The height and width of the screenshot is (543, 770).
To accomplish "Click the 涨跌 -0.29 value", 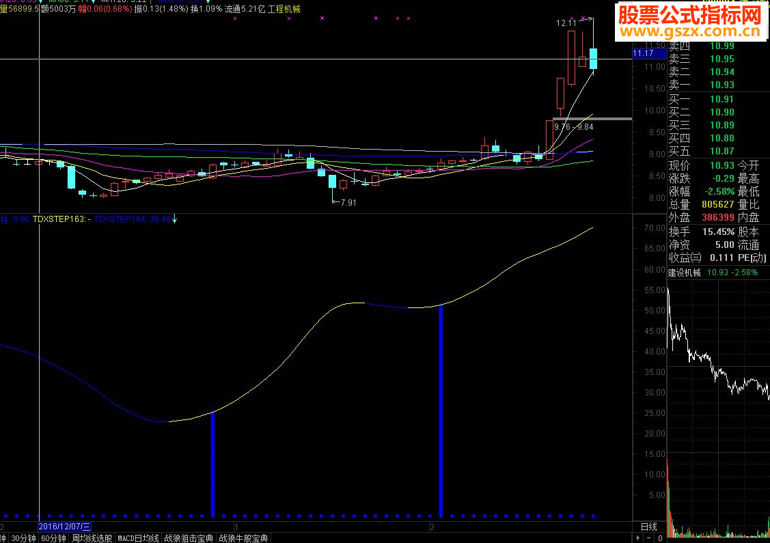I will pyautogui.click(x=723, y=179).
